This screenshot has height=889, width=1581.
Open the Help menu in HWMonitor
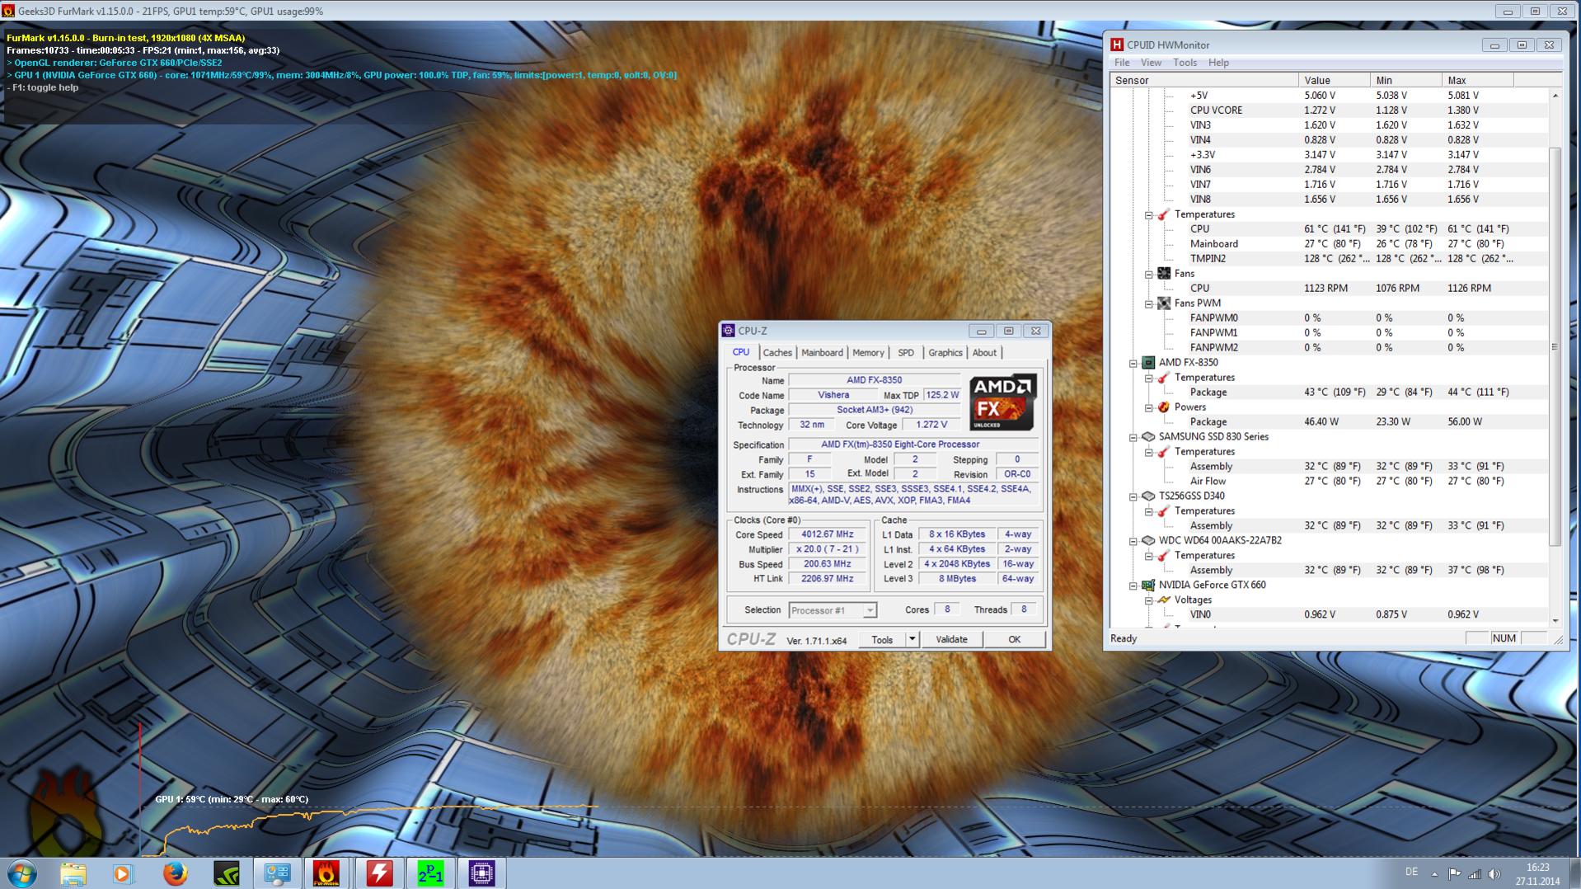point(1218,63)
